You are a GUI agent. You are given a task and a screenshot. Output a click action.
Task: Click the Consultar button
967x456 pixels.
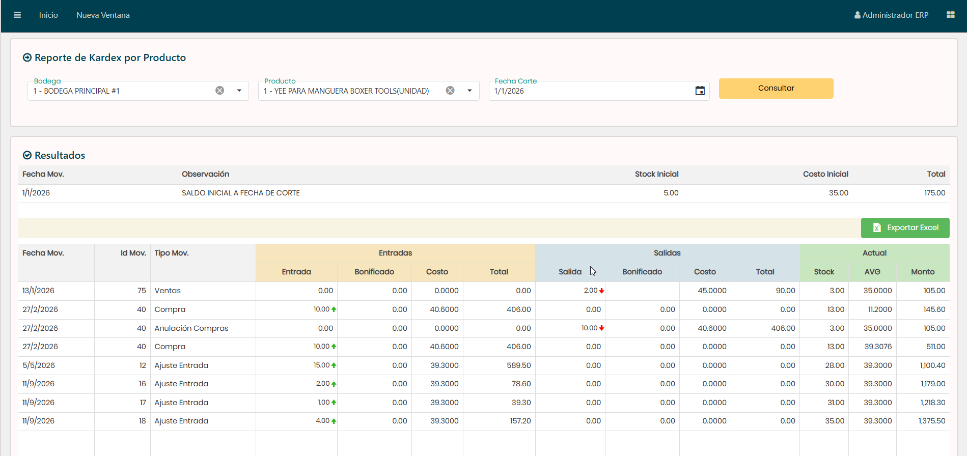(x=776, y=88)
